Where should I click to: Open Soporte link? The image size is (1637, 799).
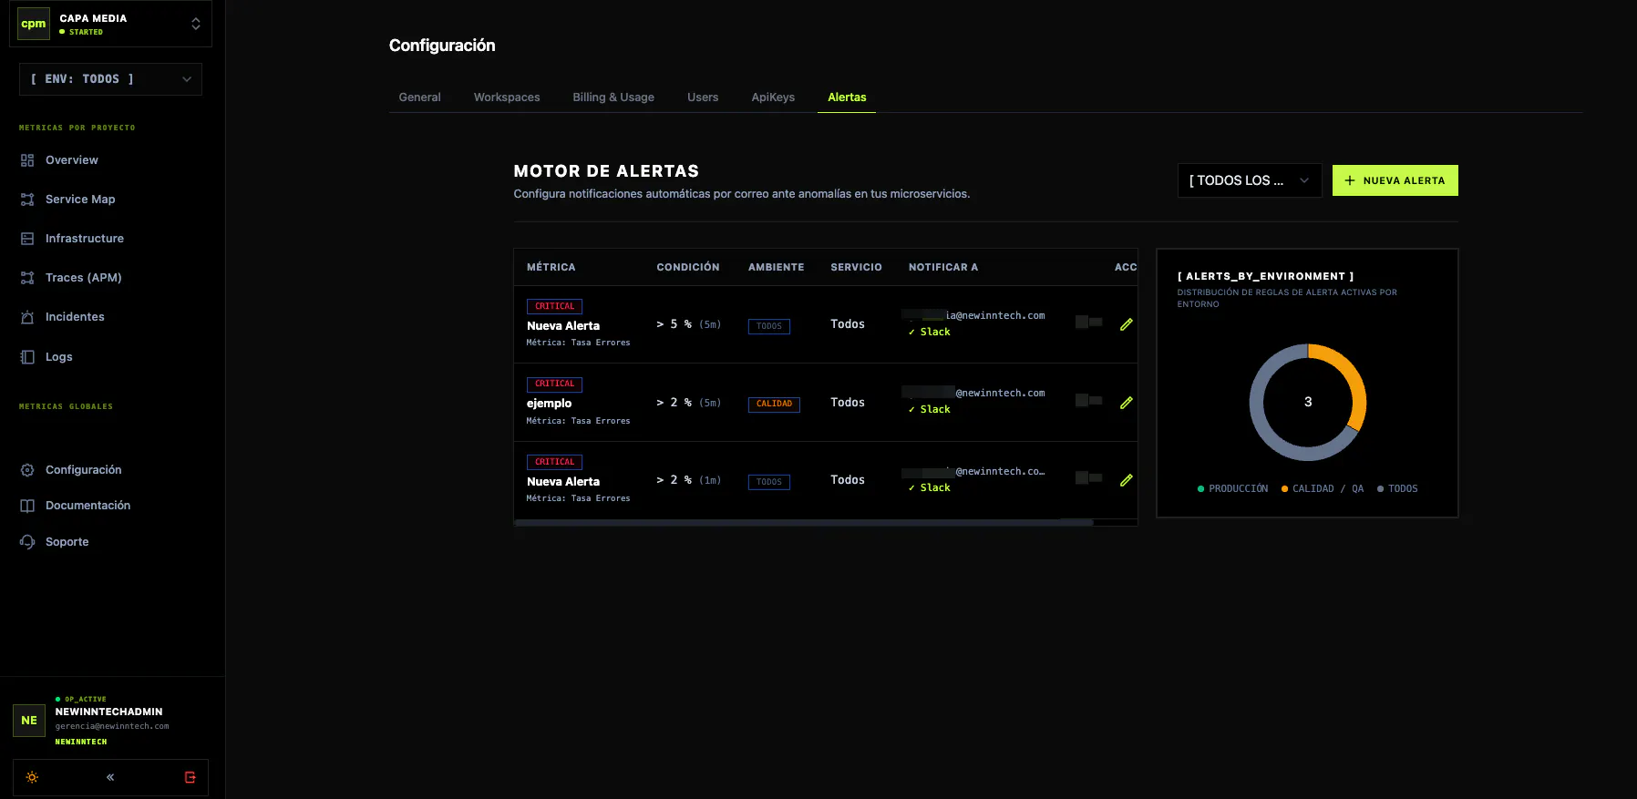tap(67, 542)
